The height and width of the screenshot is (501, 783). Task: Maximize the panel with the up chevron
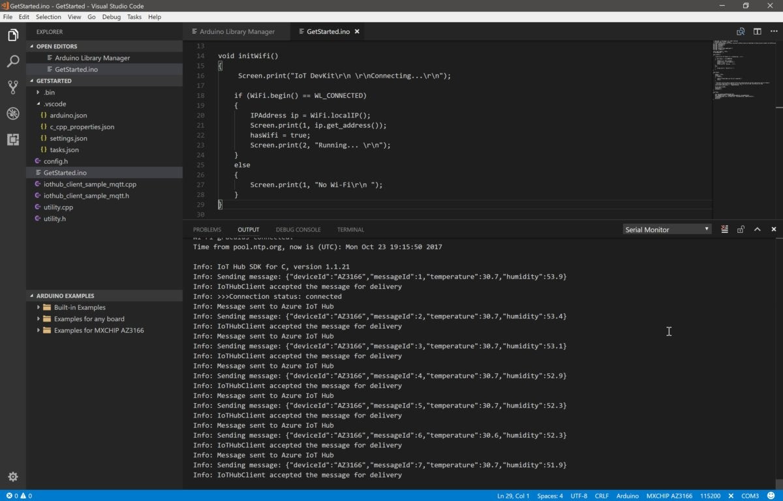coord(757,230)
